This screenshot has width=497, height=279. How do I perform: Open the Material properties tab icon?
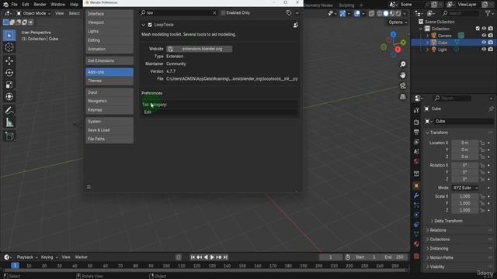(416, 244)
